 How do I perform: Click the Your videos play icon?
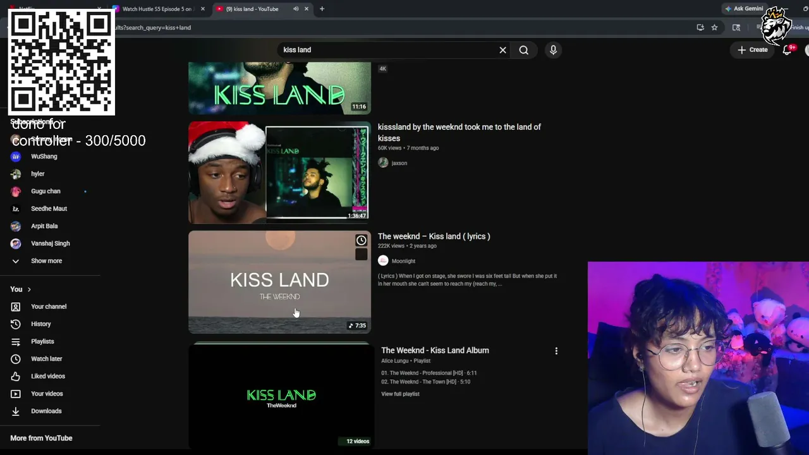click(16, 394)
